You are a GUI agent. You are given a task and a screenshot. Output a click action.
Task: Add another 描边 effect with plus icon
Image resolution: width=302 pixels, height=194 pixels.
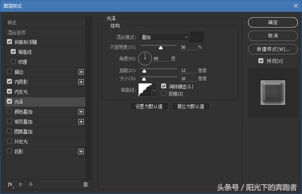(x=81, y=72)
